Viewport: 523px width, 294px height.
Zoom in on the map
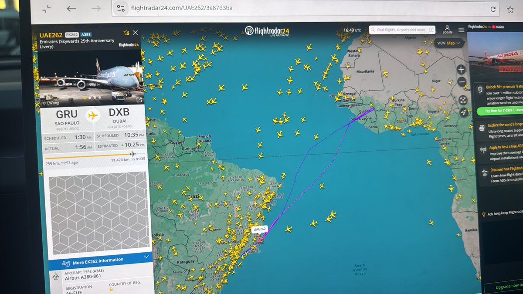pyautogui.click(x=461, y=70)
